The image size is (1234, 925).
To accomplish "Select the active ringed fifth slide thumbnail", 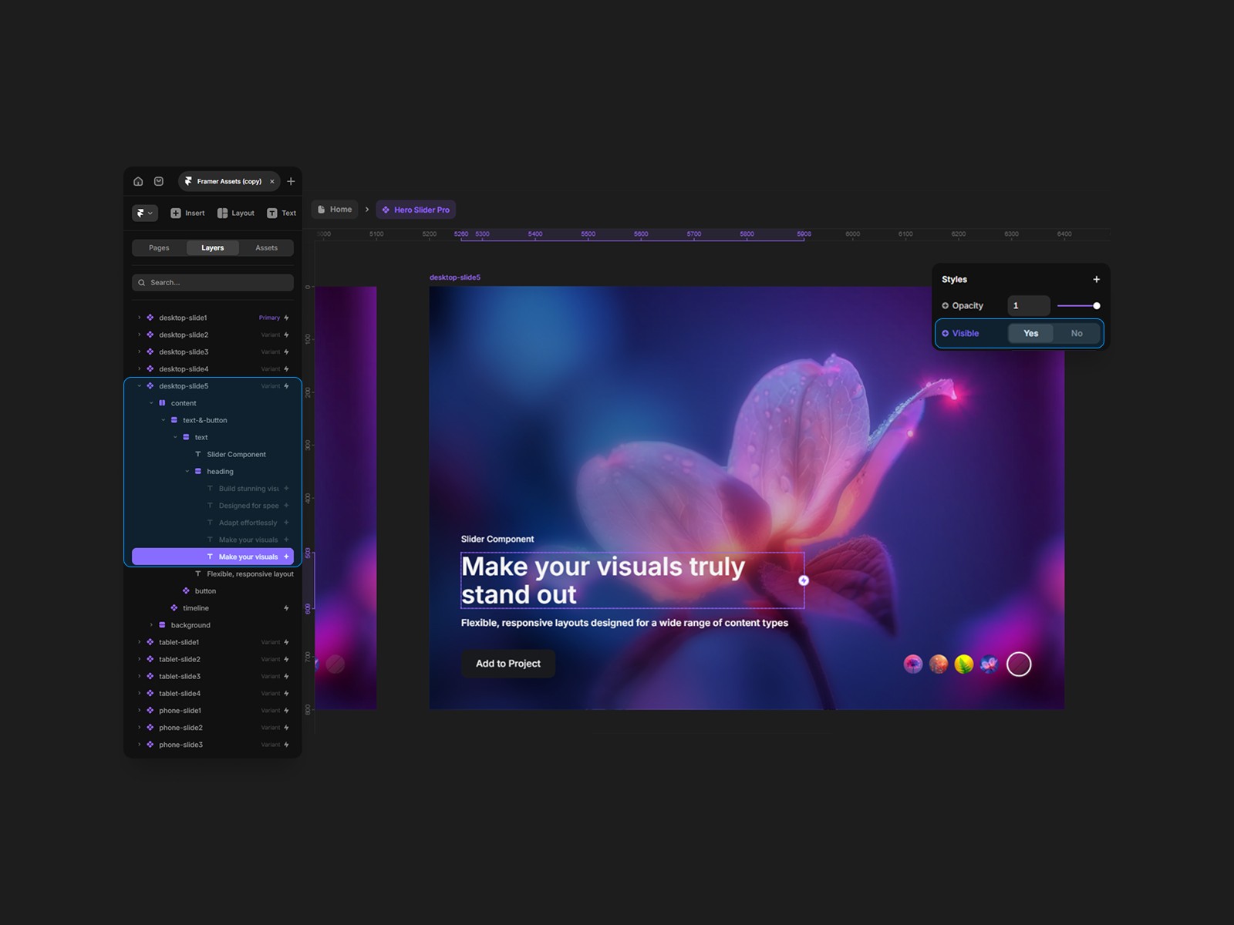I will pyautogui.click(x=1019, y=664).
